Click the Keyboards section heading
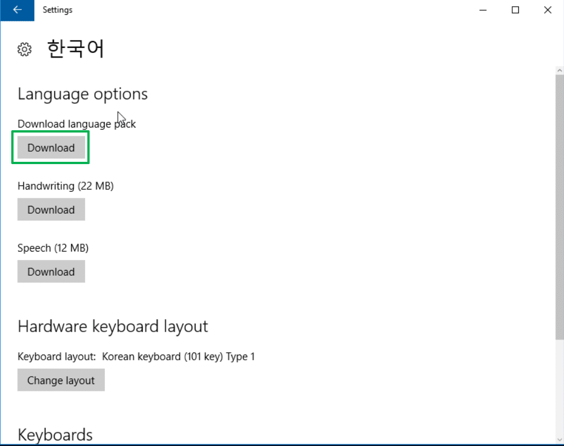This screenshot has width=564, height=446. [55, 434]
